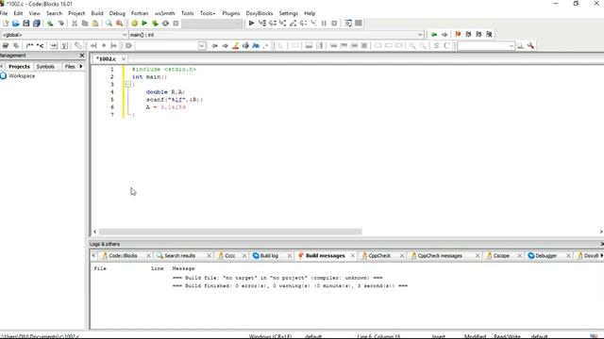The image size is (604, 339).
Task: Open the Debug menu
Action: coord(117,13)
